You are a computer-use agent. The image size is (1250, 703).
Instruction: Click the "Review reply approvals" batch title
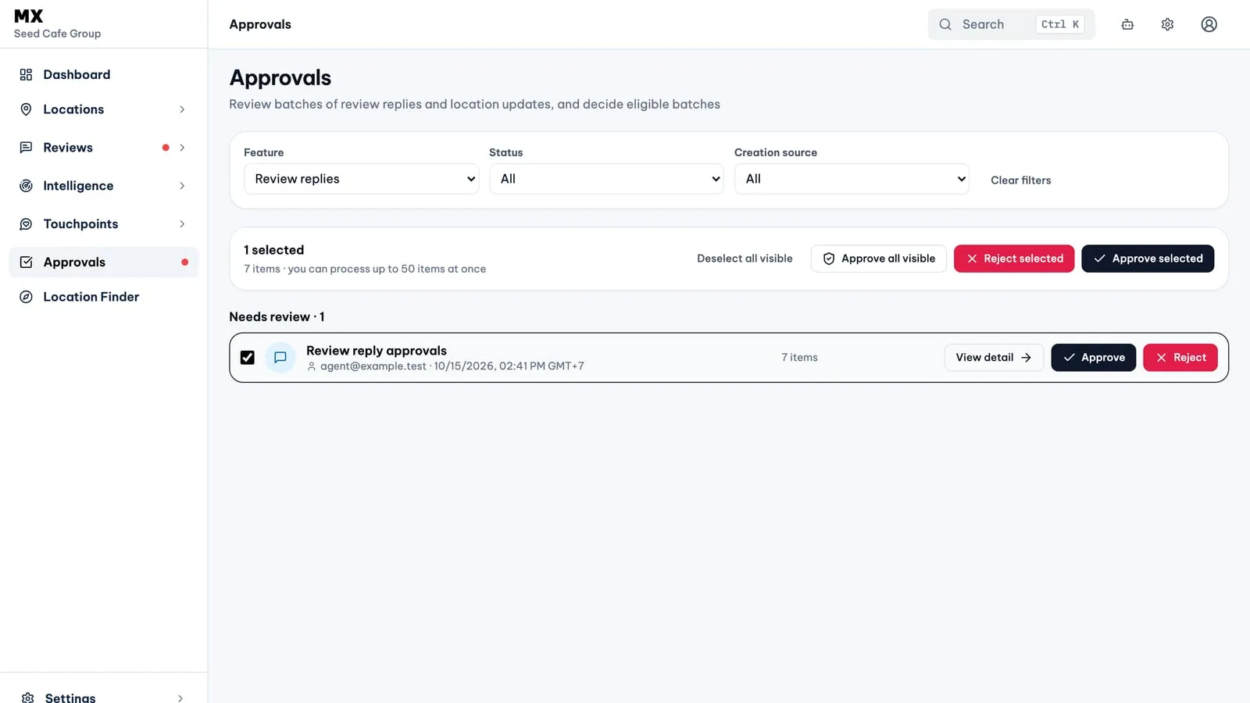[377, 351]
